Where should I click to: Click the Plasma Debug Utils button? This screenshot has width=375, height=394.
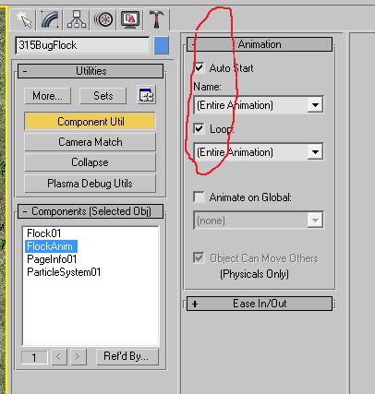pos(90,184)
